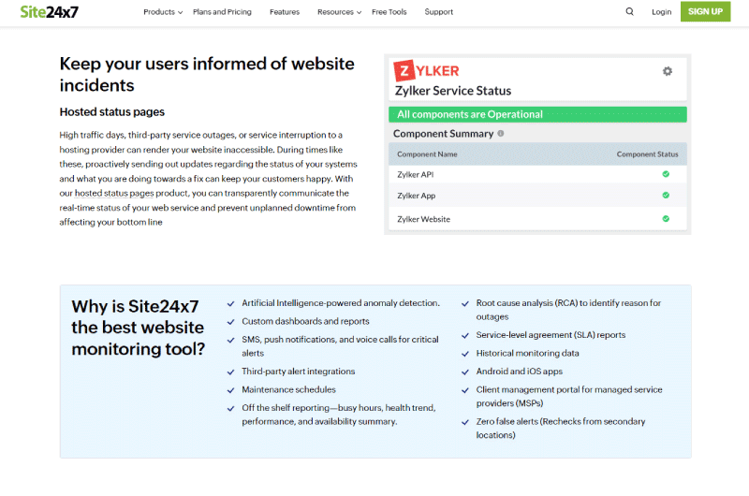Click the Maintenance schedules text
749x496 pixels.
(x=288, y=389)
